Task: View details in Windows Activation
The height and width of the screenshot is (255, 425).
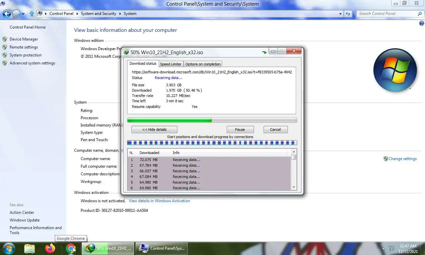Action: [x=159, y=201]
